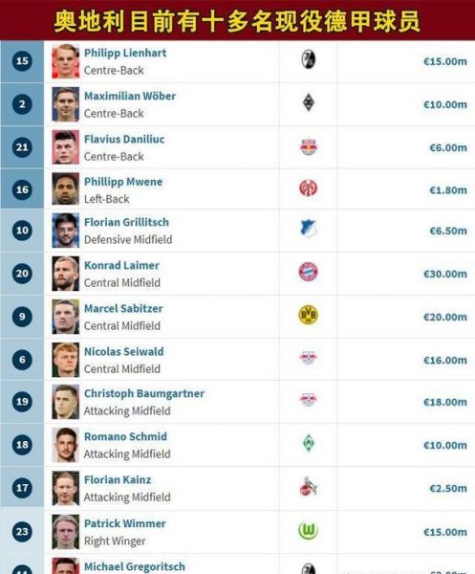
Task: Click RB Leipzig logo in Nicolas Seiwald row
Action: (x=309, y=358)
